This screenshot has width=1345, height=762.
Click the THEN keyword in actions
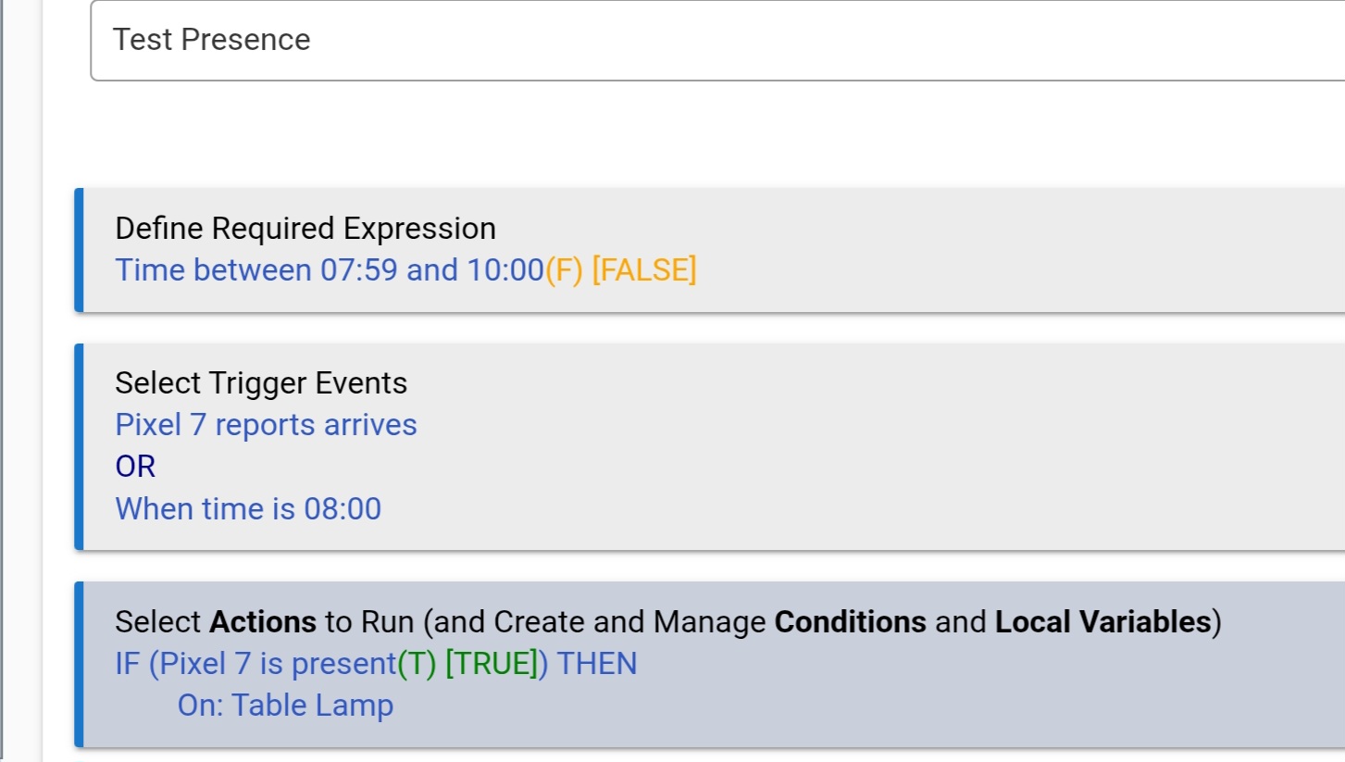pos(597,664)
